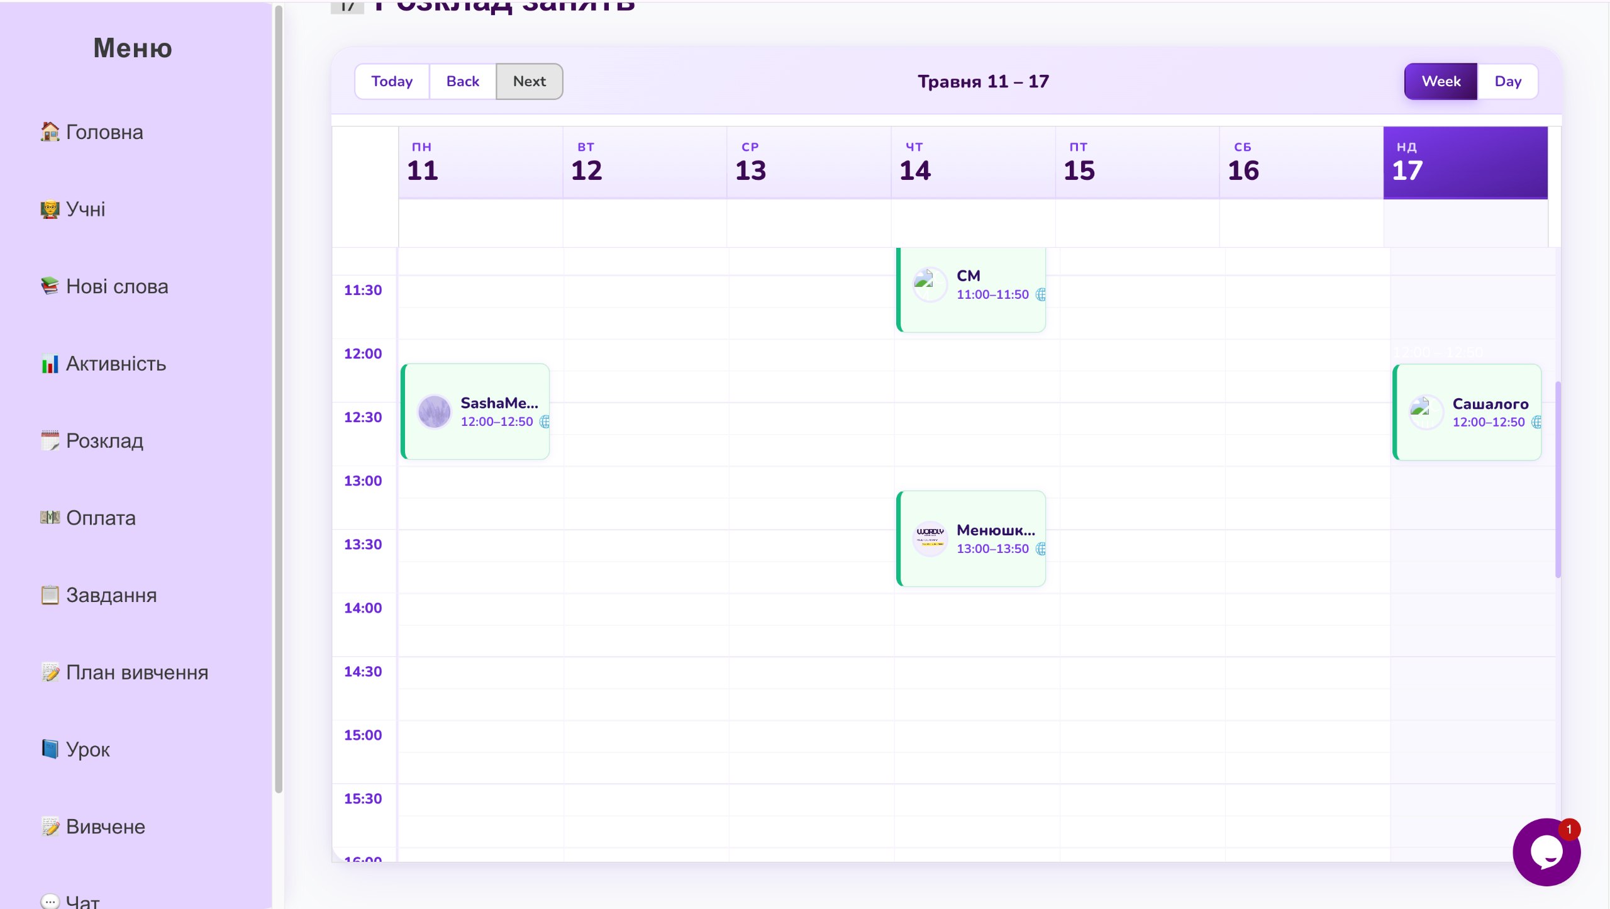Click the SashaMe... purple avatar
Viewport: 1610px width, 909px height.
(434, 412)
